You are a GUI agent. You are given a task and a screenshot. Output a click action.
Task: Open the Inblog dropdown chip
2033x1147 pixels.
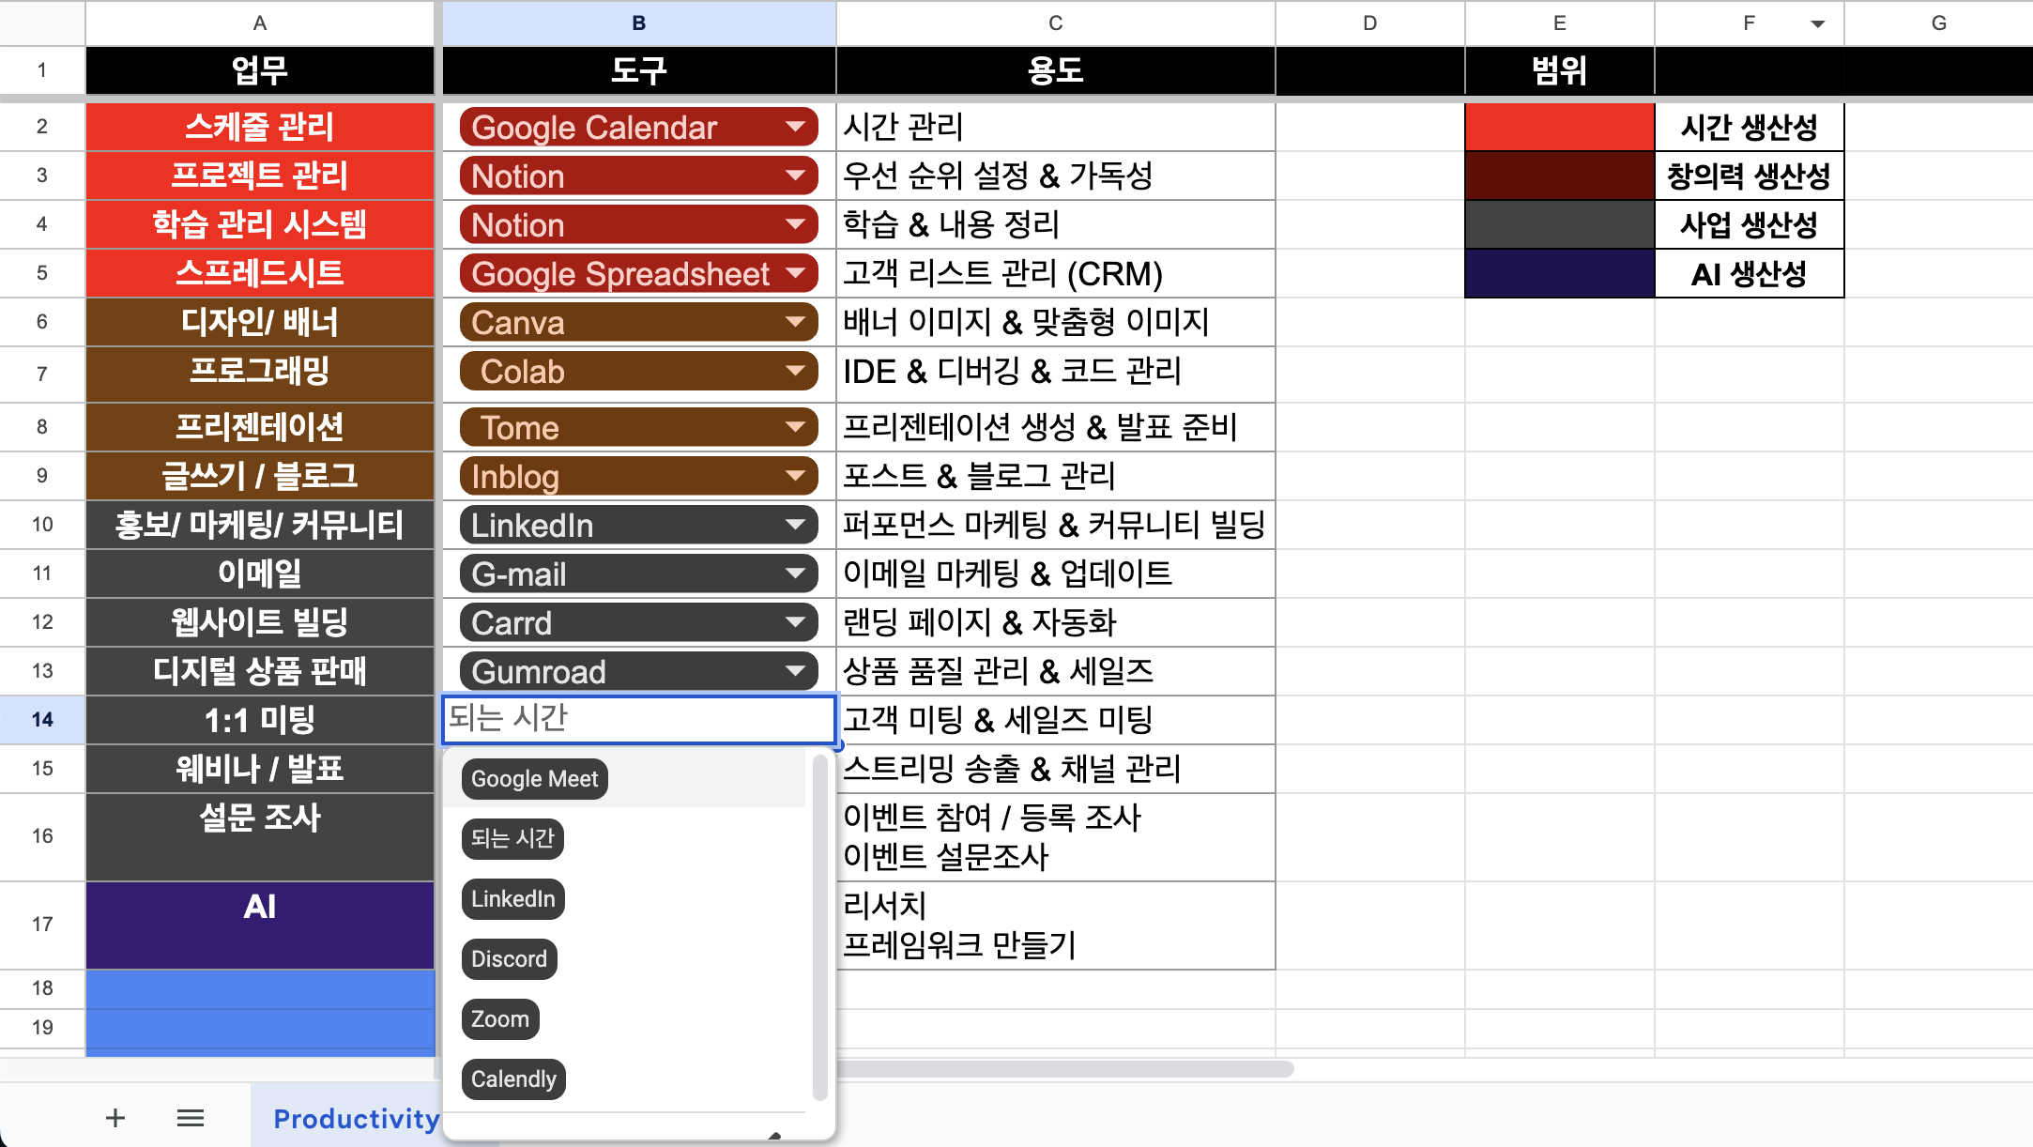point(638,476)
